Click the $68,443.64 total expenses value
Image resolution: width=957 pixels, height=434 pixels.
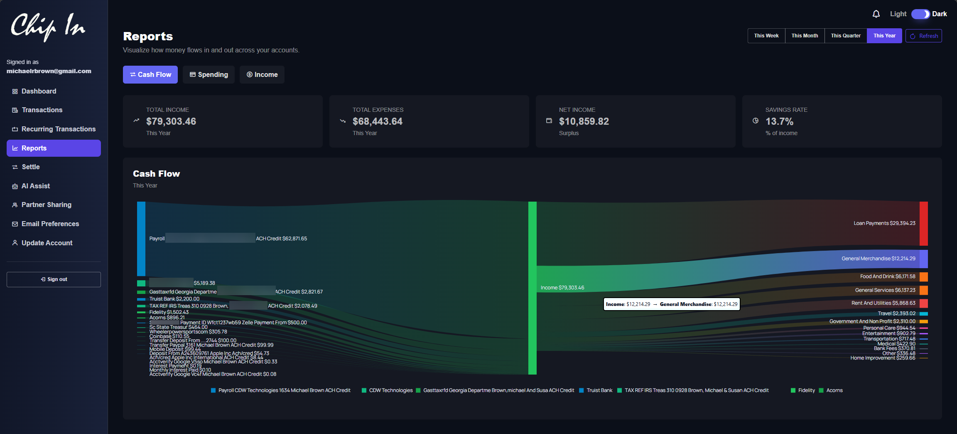[x=378, y=121]
